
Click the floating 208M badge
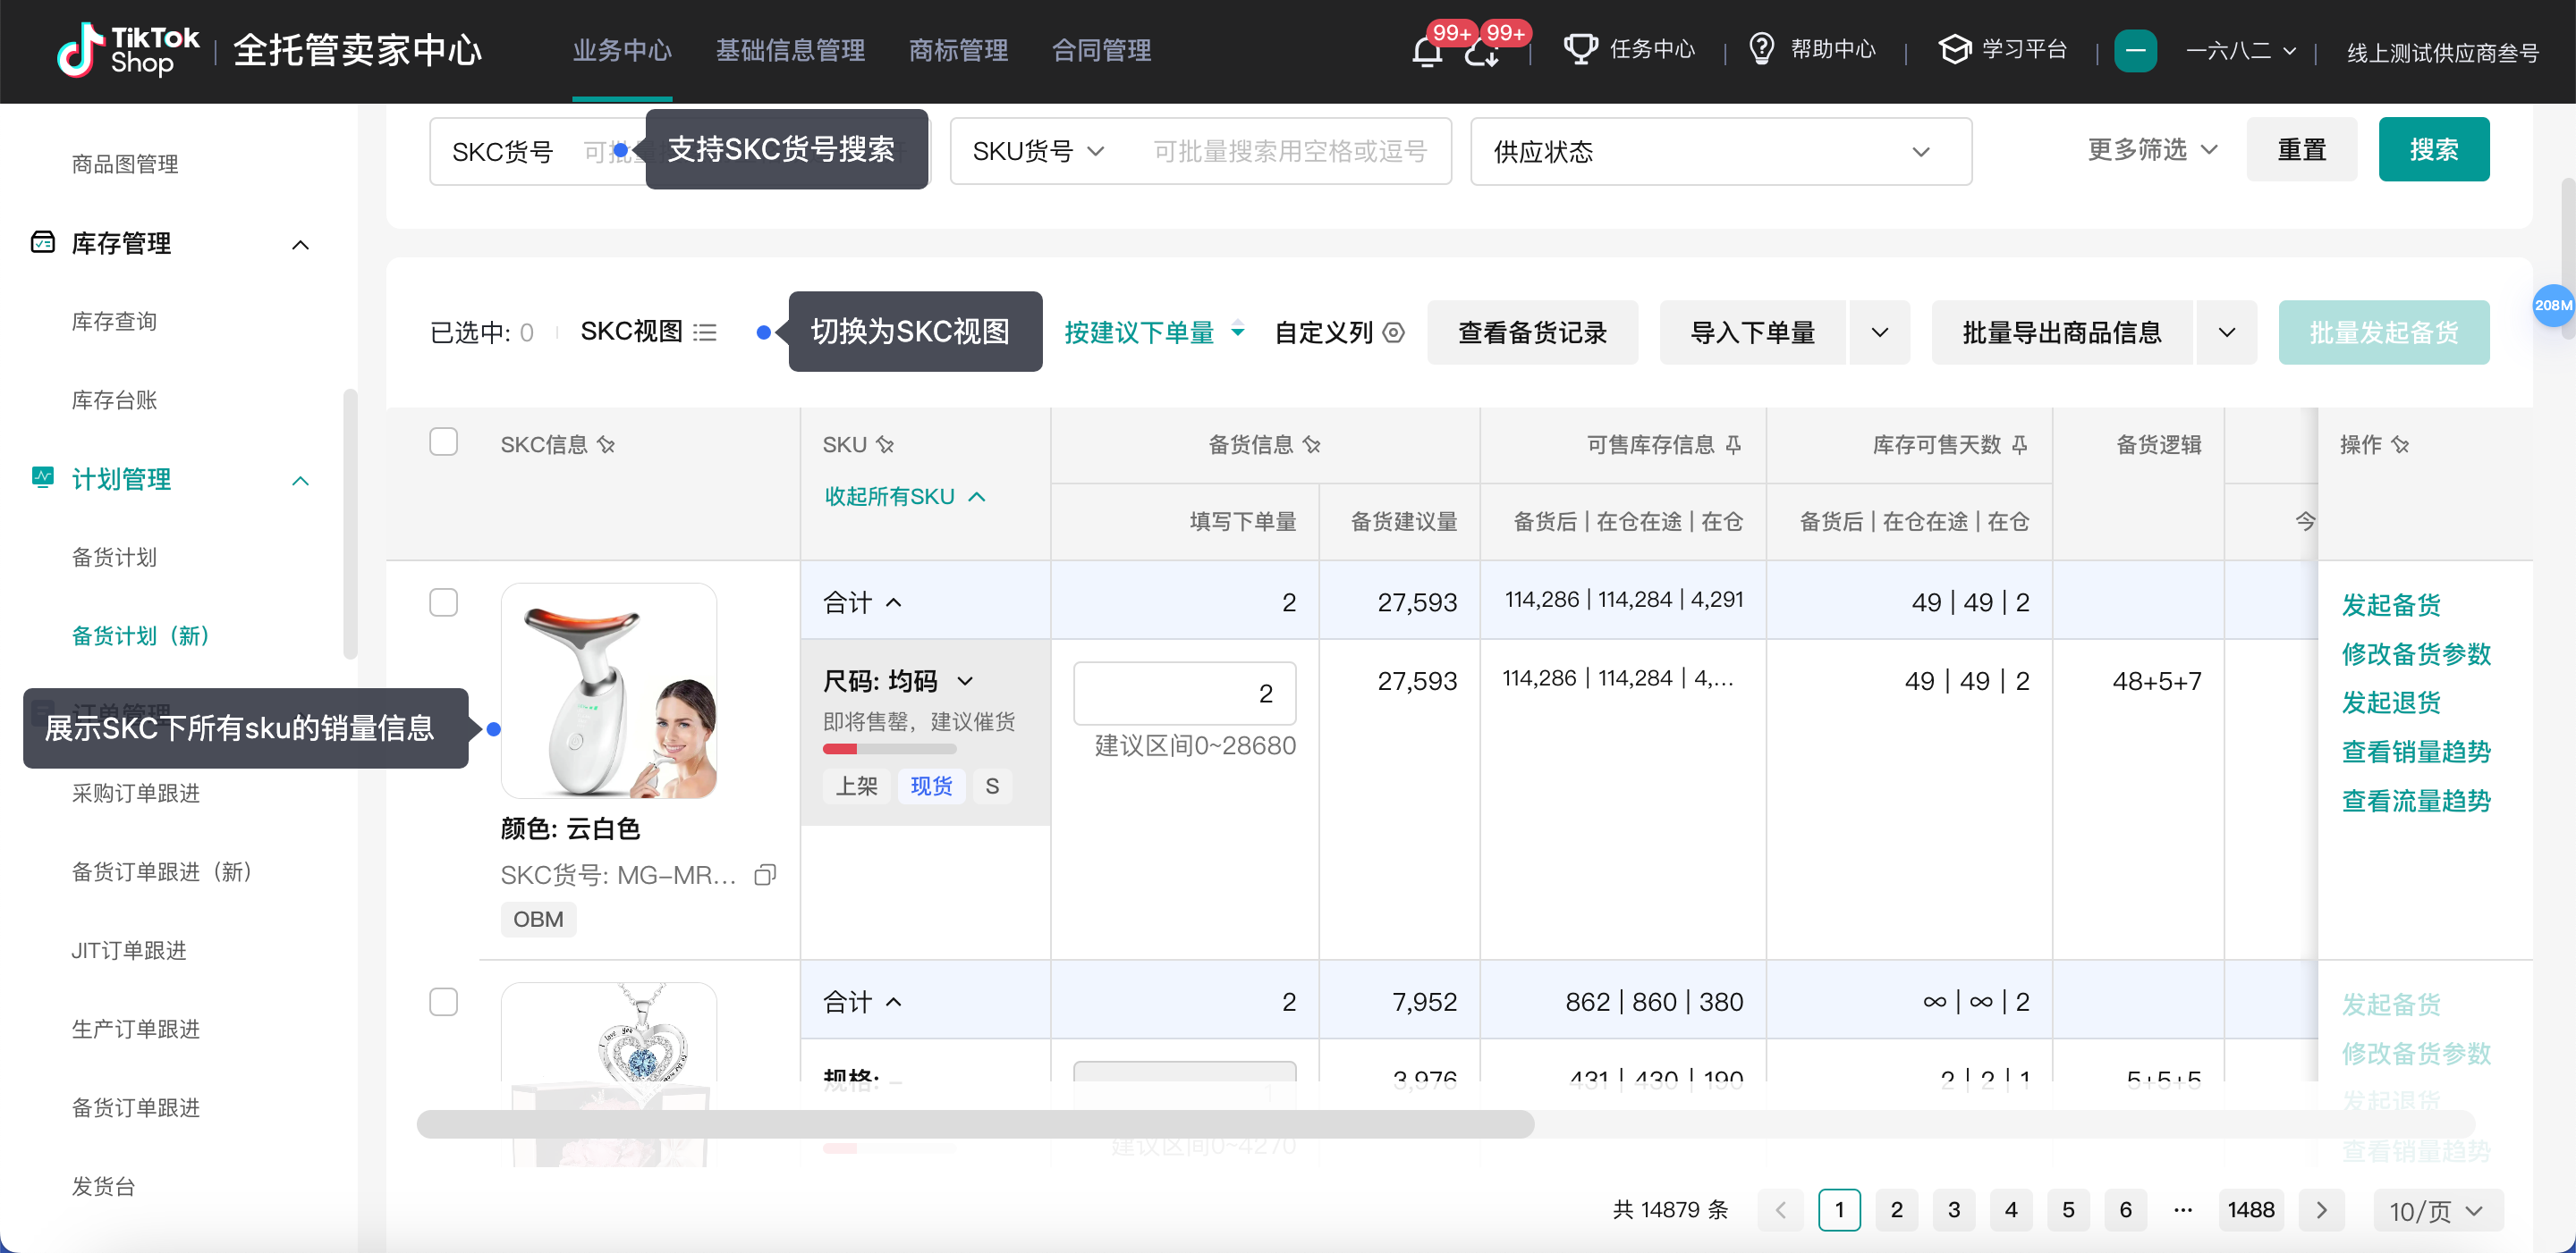pyautogui.click(x=2553, y=306)
